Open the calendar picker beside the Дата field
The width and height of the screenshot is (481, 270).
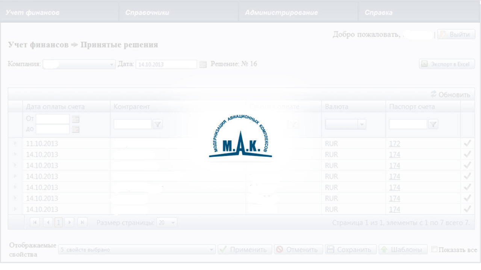point(203,64)
